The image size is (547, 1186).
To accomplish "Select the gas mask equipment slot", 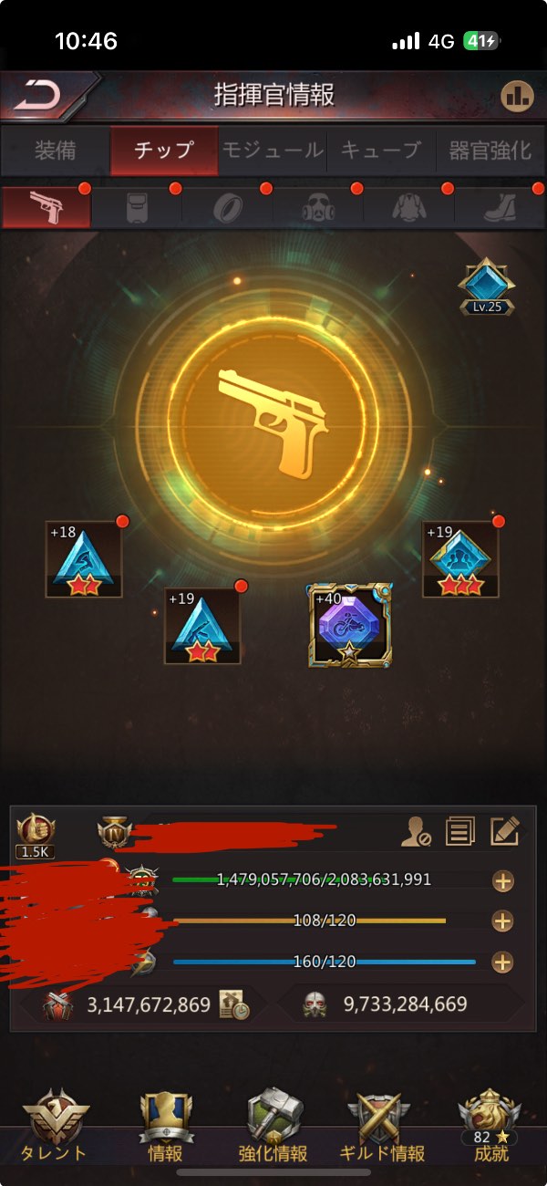I will point(318,207).
